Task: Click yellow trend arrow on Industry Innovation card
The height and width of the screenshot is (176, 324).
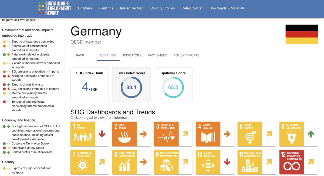Action: 185,162
